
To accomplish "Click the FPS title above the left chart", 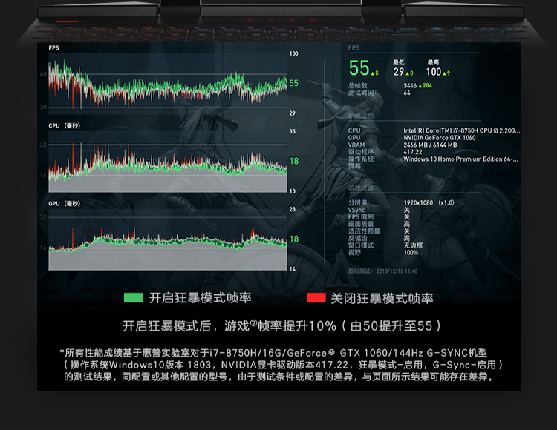I will pyautogui.click(x=54, y=48).
